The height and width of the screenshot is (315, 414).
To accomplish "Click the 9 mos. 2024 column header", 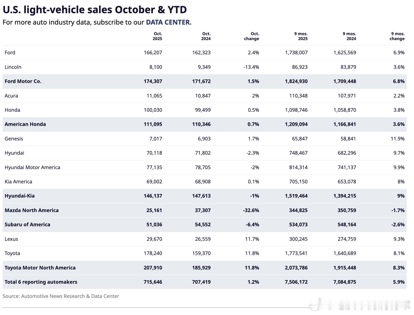I will [x=349, y=36].
